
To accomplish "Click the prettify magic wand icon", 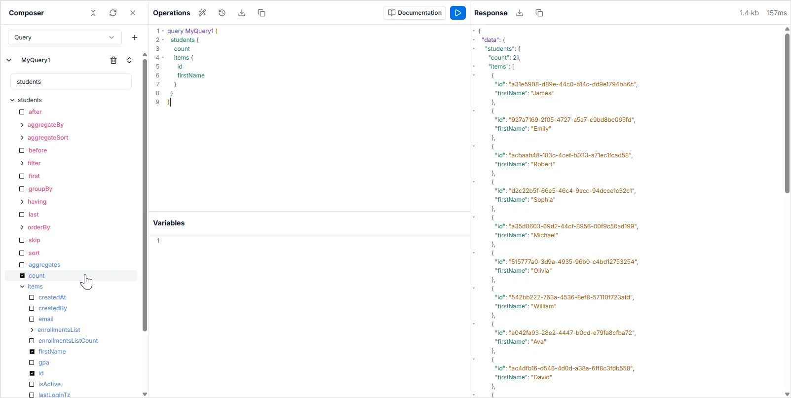I will coord(202,13).
